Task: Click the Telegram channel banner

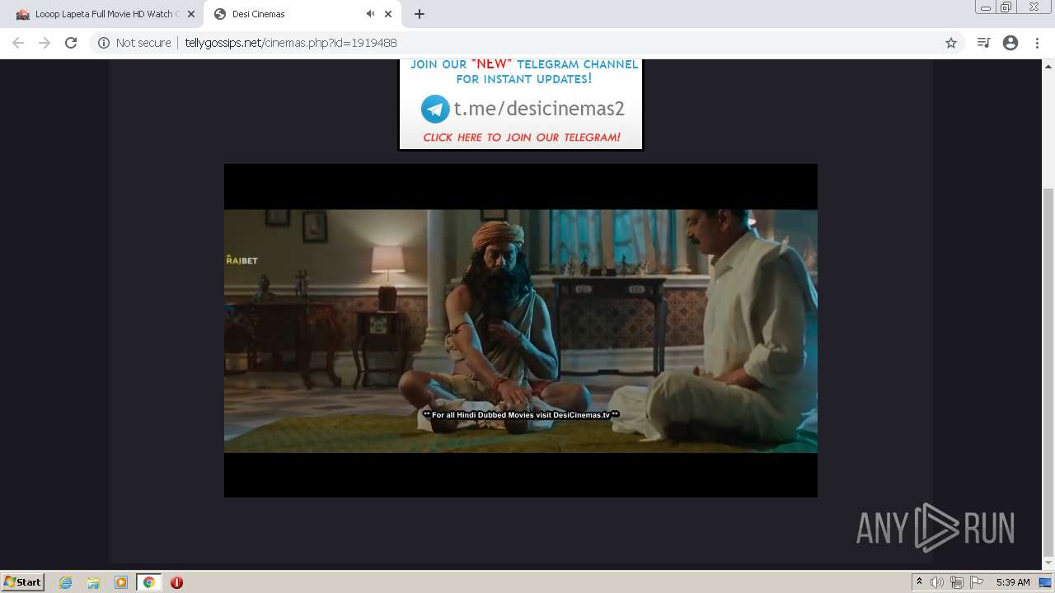Action: pyautogui.click(x=521, y=104)
